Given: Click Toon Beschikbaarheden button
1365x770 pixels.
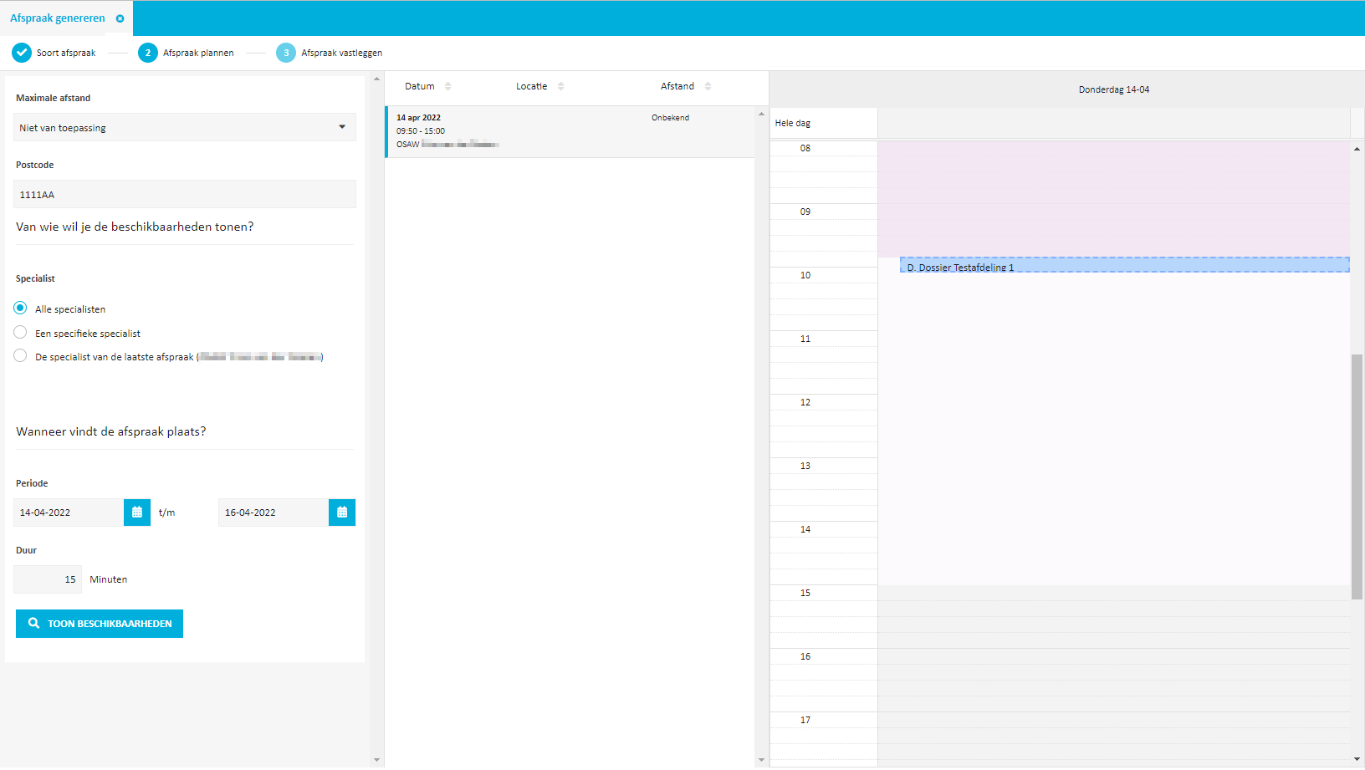Looking at the screenshot, I should [100, 624].
